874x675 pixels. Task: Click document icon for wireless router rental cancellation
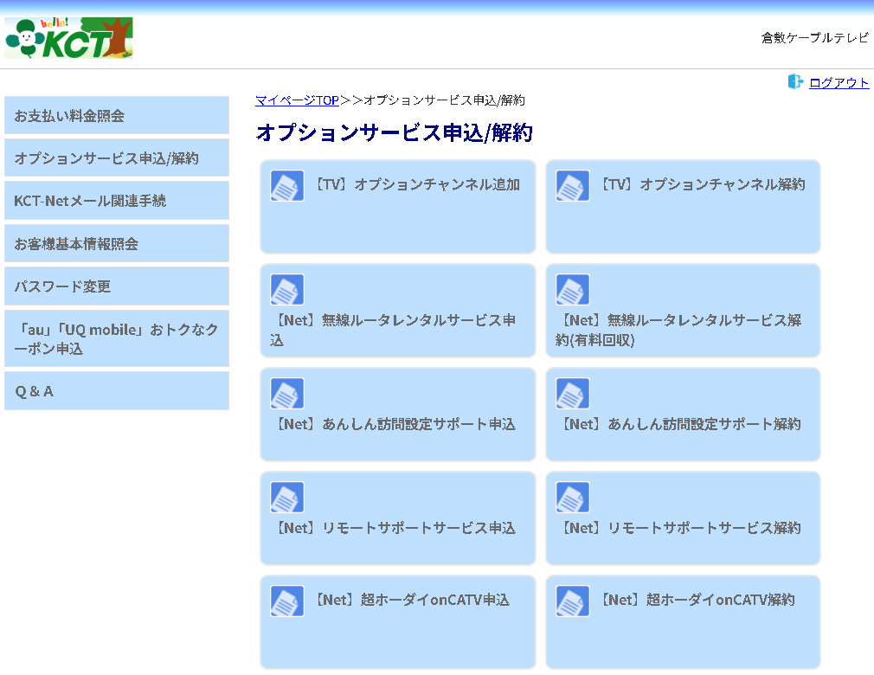(573, 290)
